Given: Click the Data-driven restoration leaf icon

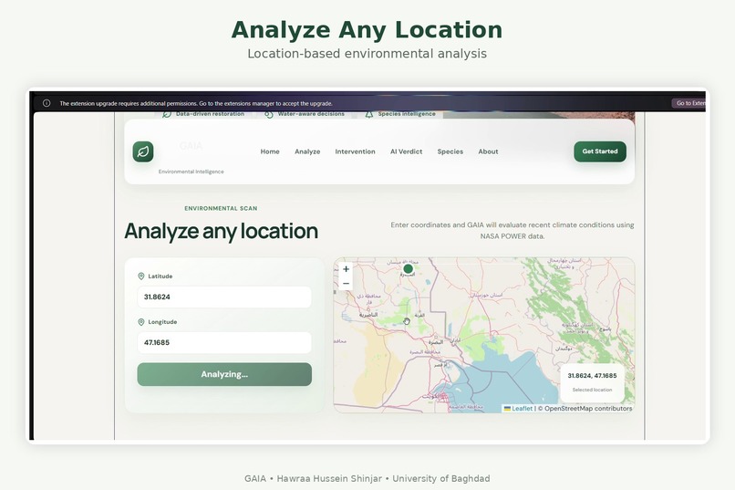Looking at the screenshot, I should (x=166, y=114).
